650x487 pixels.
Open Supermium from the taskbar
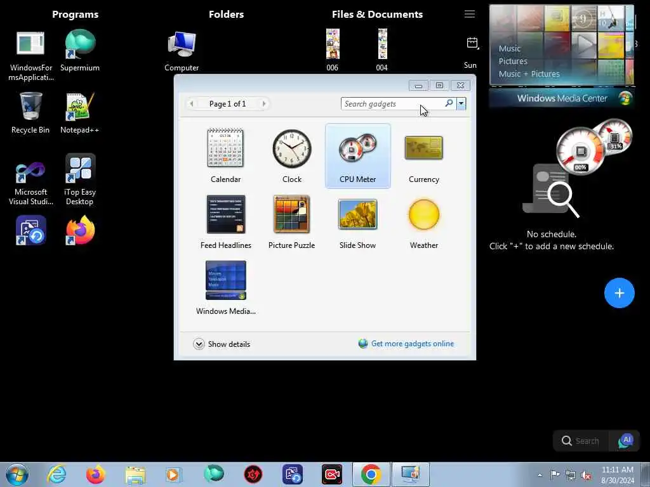click(x=213, y=474)
